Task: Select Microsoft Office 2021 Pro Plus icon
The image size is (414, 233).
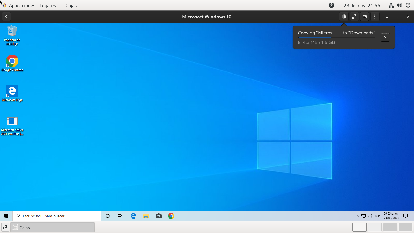Action: (x=12, y=125)
